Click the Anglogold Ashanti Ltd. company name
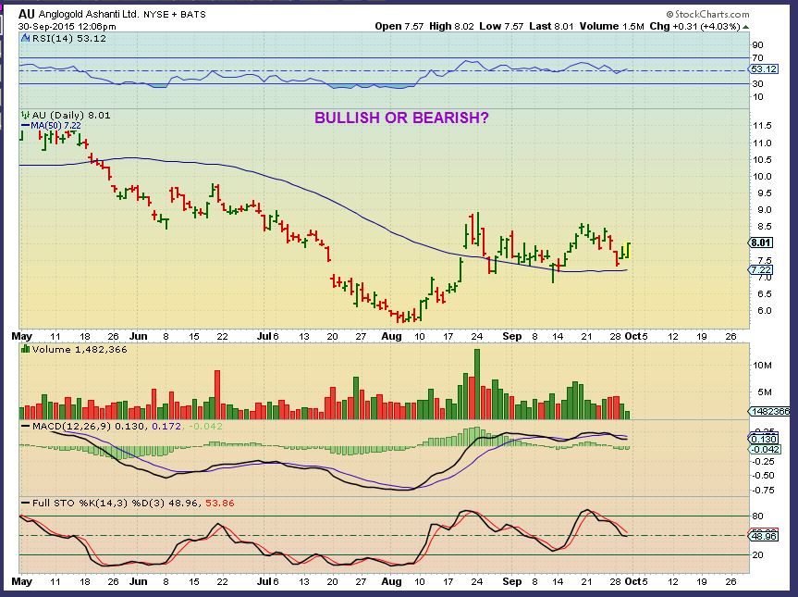This screenshot has width=798, height=597. click(x=89, y=14)
